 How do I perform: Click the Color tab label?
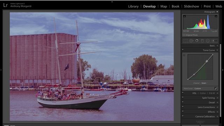(203, 93)
